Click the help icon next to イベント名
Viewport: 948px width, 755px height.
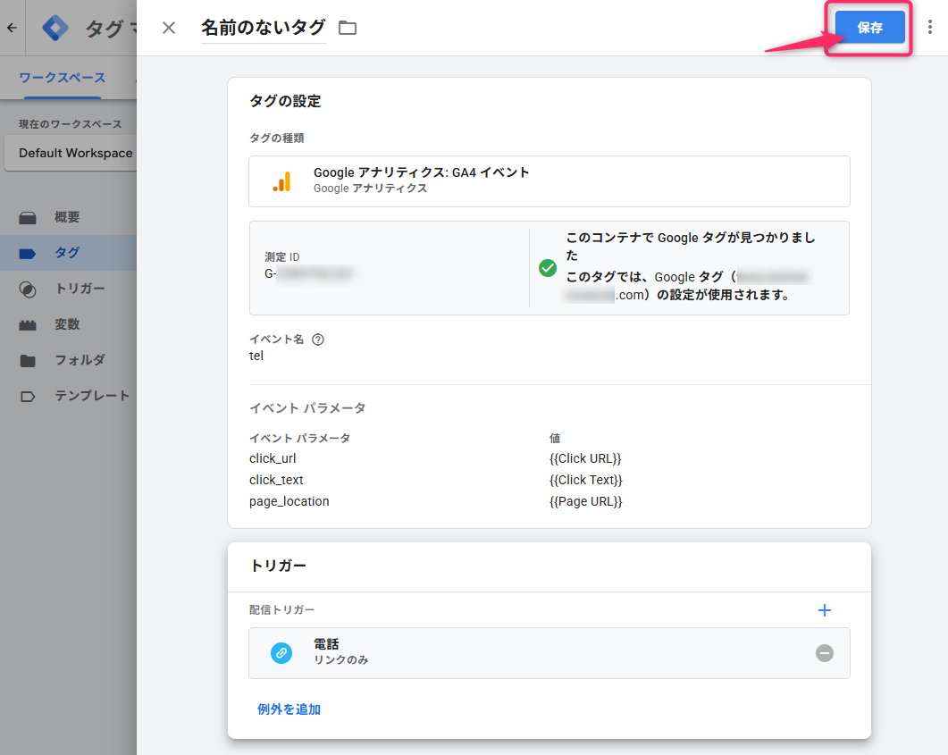click(x=318, y=340)
